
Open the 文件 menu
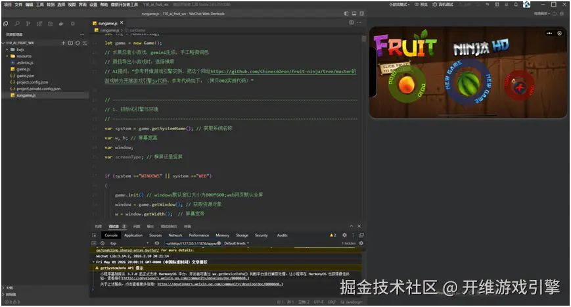[x=18, y=5]
